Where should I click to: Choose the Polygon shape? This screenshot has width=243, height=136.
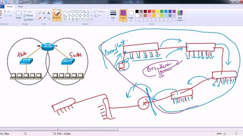[84, 12]
